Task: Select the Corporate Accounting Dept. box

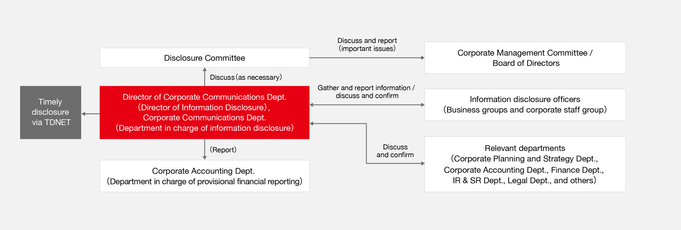Action: [x=204, y=176]
